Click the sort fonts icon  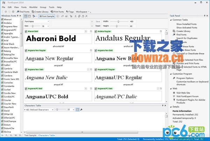(x=34, y=16)
